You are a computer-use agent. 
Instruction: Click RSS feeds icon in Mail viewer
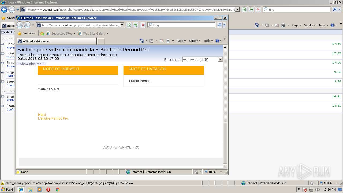[151, 41]
